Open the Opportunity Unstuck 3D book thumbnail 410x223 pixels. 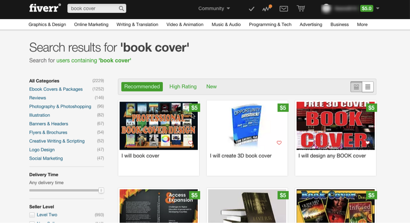[x=247, y=126]
